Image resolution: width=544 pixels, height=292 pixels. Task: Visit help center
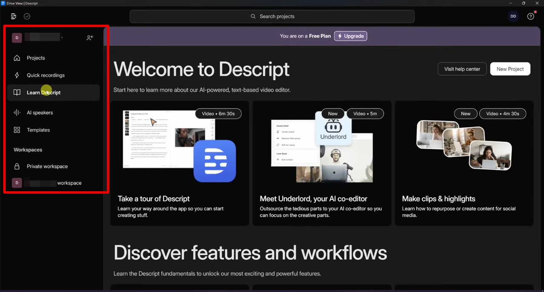462,68
